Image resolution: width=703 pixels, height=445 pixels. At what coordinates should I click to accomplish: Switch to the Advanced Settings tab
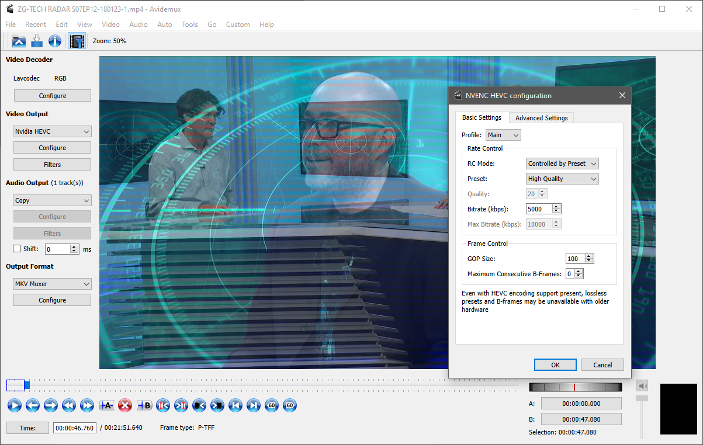[x=541, y=118]
